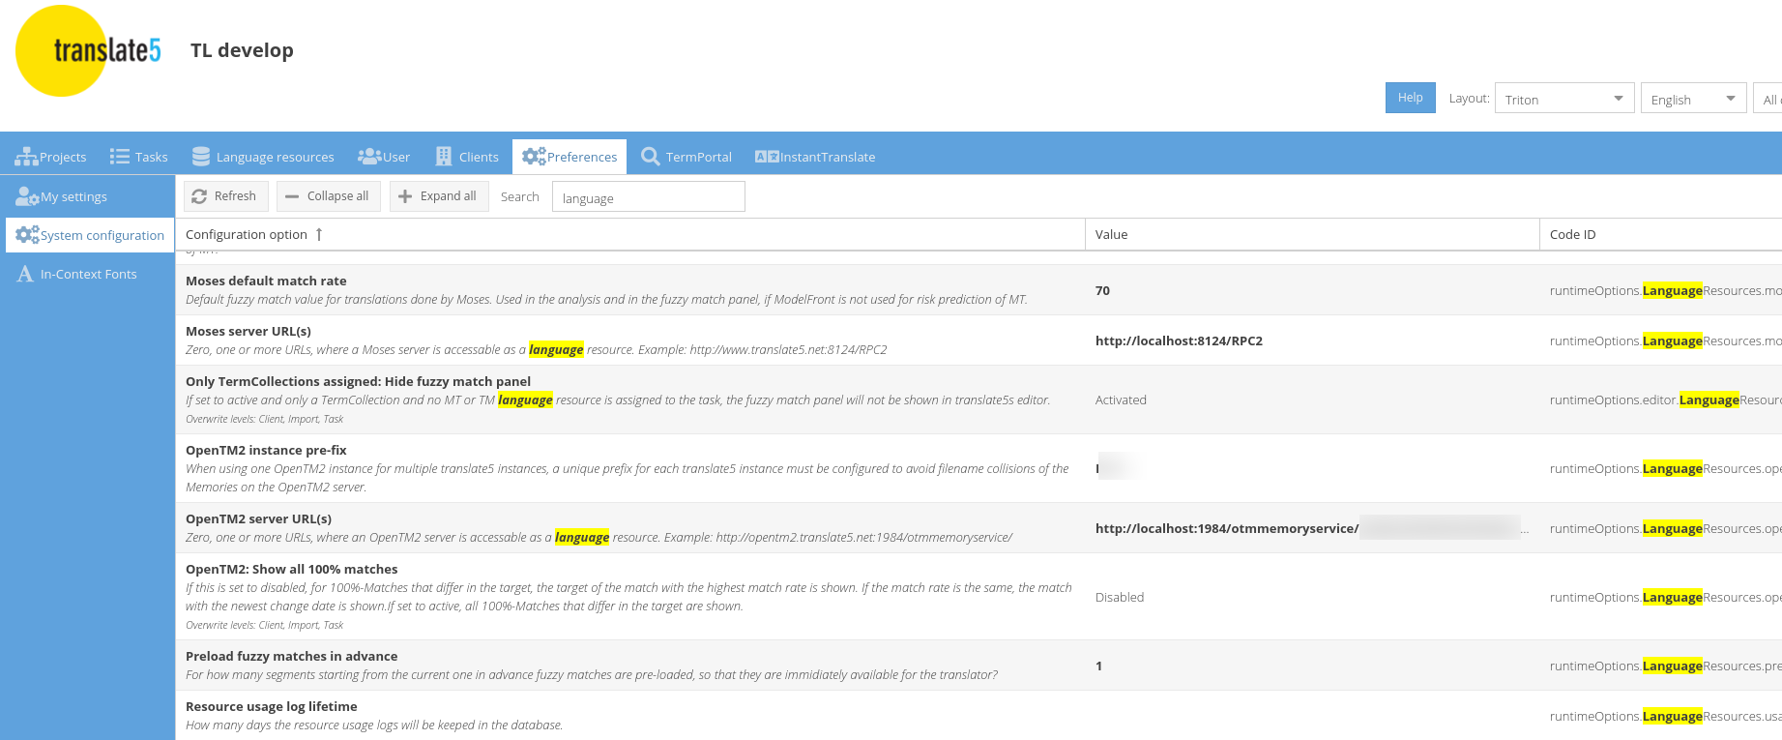
Task: Click the Expand all button
Action: (x=440, y=196)
